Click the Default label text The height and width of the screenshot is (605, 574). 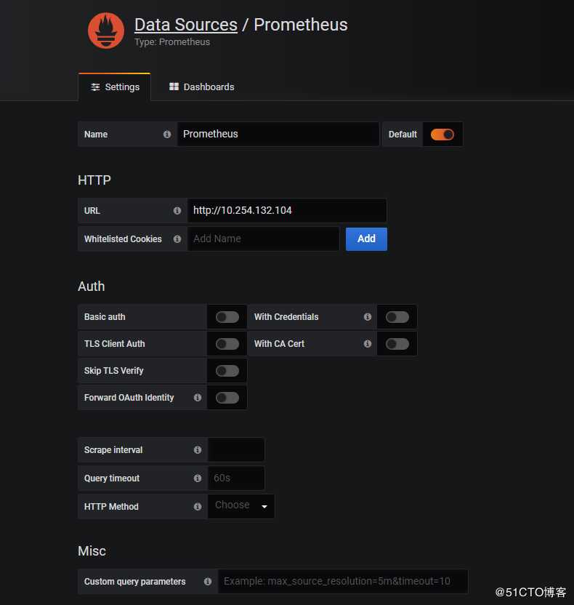click(x=403, y=135)
